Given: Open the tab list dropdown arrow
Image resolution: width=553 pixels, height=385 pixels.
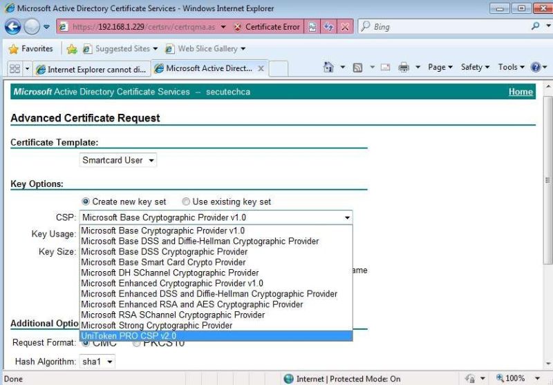Looking at the screenshot, I should 27,68.
